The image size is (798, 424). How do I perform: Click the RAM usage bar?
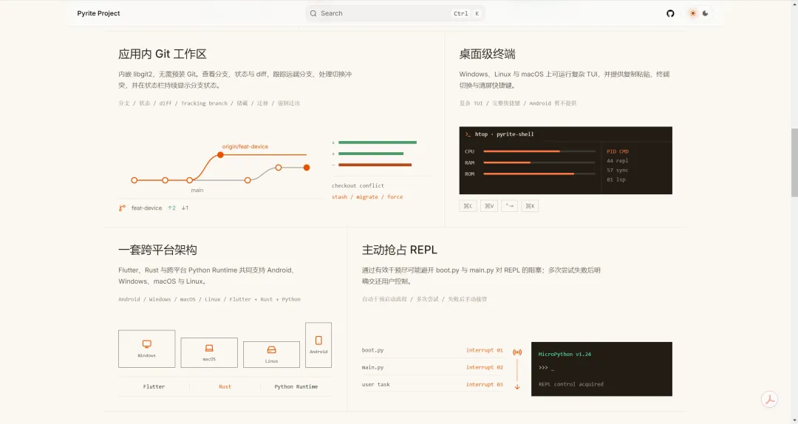[x=539, y=163]
